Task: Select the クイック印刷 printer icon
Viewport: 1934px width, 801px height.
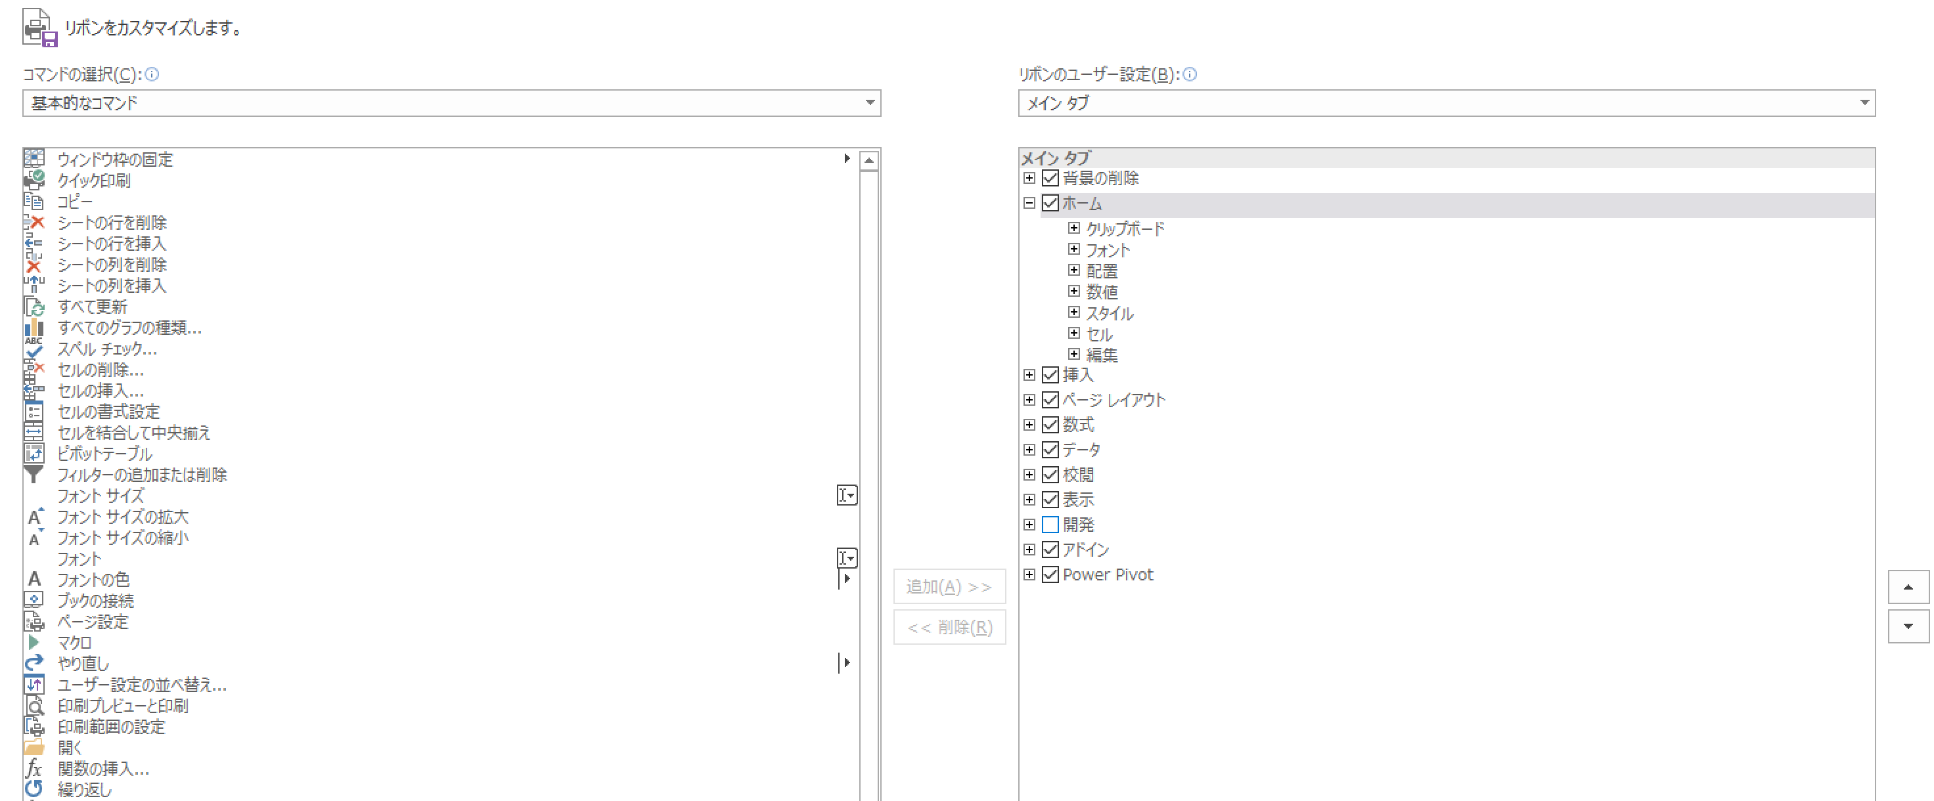Action: 34,180
